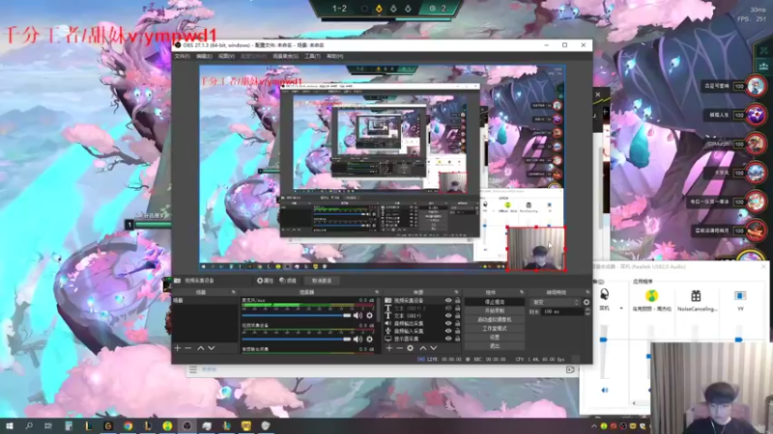Click the OBS Studio taskbar icon
The height and width of the screenshot is (434, 773).
[x=186, y=425]
